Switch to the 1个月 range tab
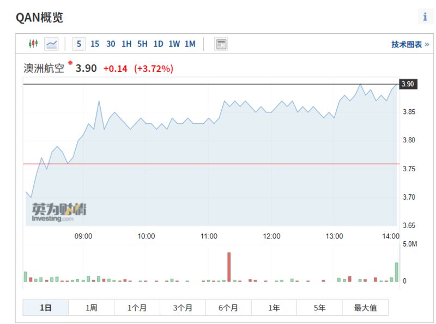 point(137,308)
